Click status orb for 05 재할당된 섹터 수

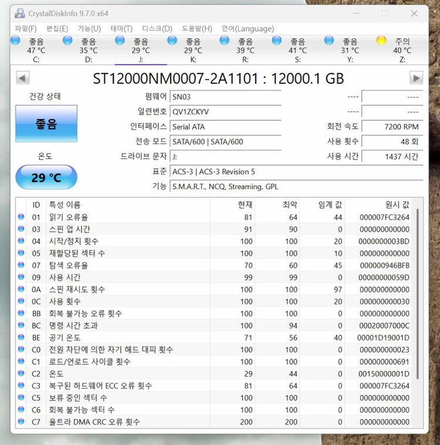coord(21,252)
